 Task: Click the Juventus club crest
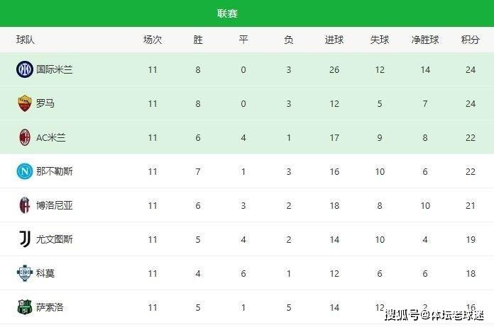pyautogui.click(x=25, y=239)
